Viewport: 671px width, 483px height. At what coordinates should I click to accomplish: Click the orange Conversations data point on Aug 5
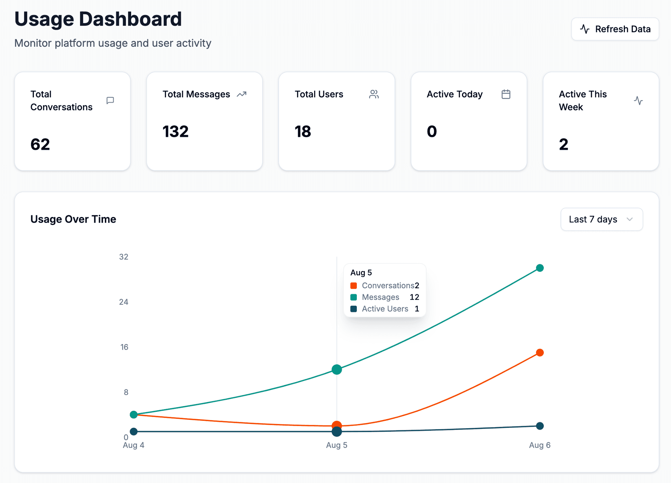point(337,425)
